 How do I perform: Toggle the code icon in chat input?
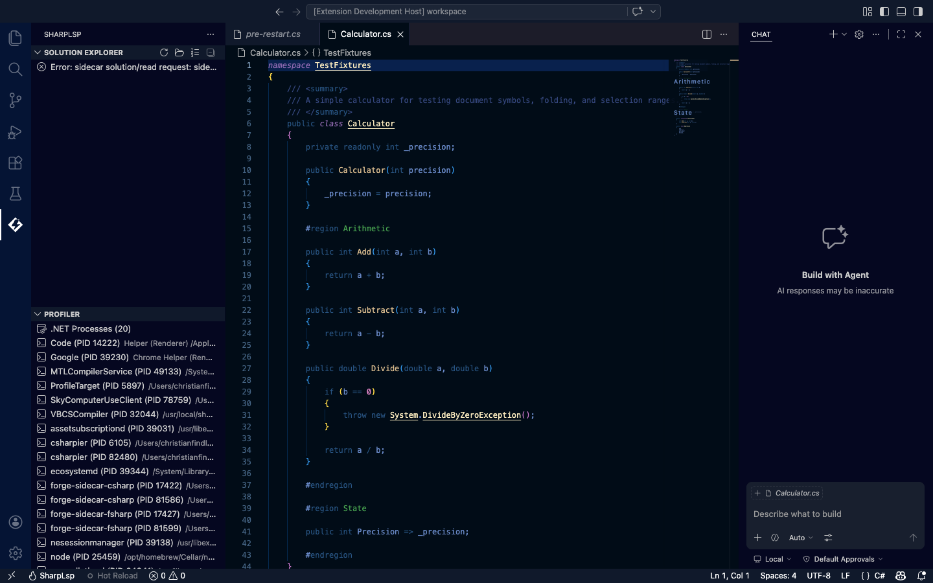tap(775, 538)
